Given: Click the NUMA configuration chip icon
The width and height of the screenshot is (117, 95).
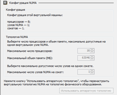Looking at the screenshot, I should coord(5,3).
